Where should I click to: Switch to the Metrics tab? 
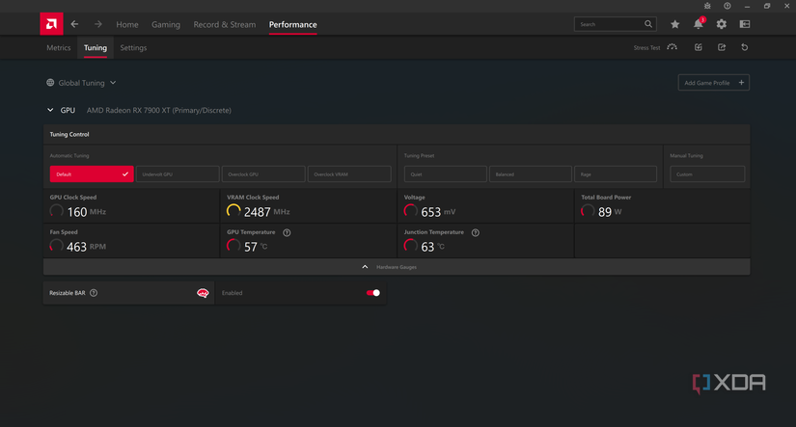59,47
